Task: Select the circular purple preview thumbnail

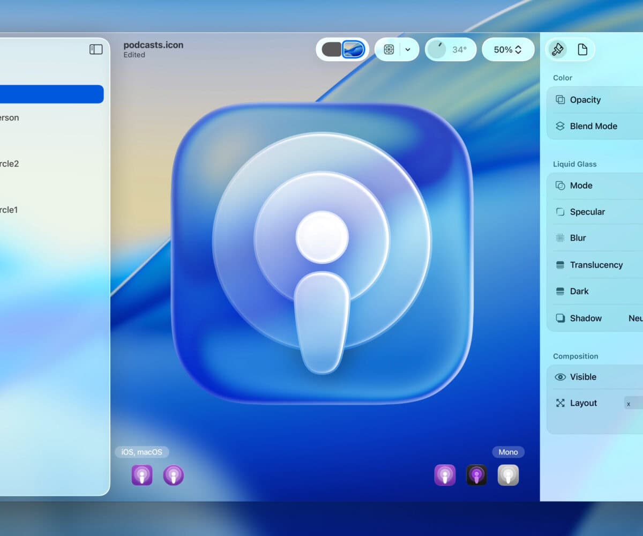Action: click(174, 475)
